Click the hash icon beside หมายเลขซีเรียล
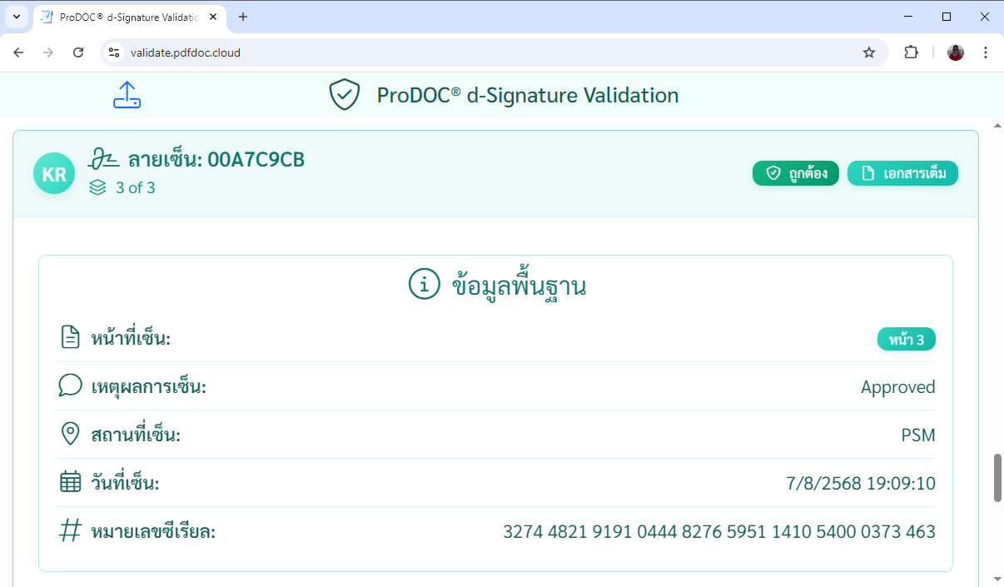The image size is (1004, 587). (71, 530)
